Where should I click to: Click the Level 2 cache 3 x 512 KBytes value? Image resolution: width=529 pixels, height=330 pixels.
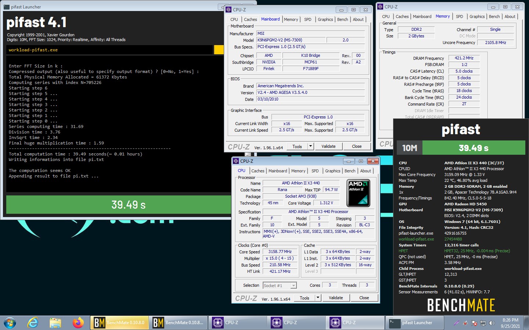coord(338,265)
